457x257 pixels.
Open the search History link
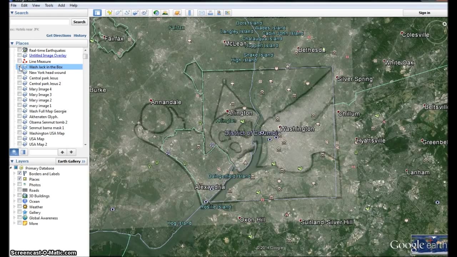pyautogui.click(x=80, y=36)
